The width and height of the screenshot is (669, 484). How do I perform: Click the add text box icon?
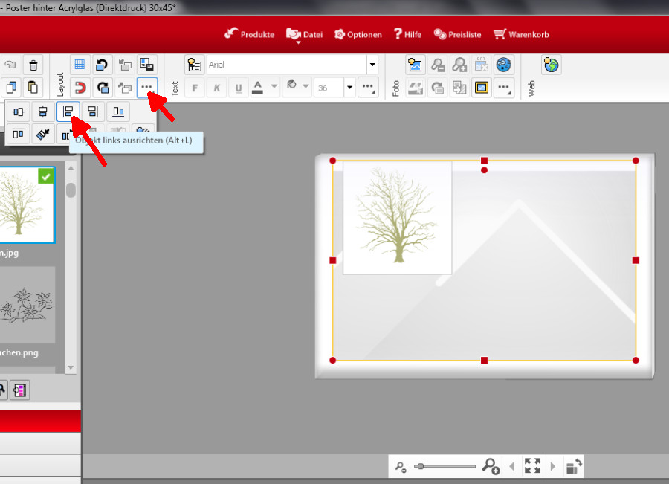tap(195, 65)
